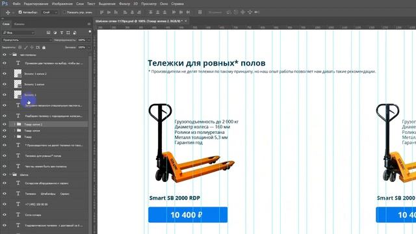Align vertical centers icon
Screen dimensions: 416x234
109,12
